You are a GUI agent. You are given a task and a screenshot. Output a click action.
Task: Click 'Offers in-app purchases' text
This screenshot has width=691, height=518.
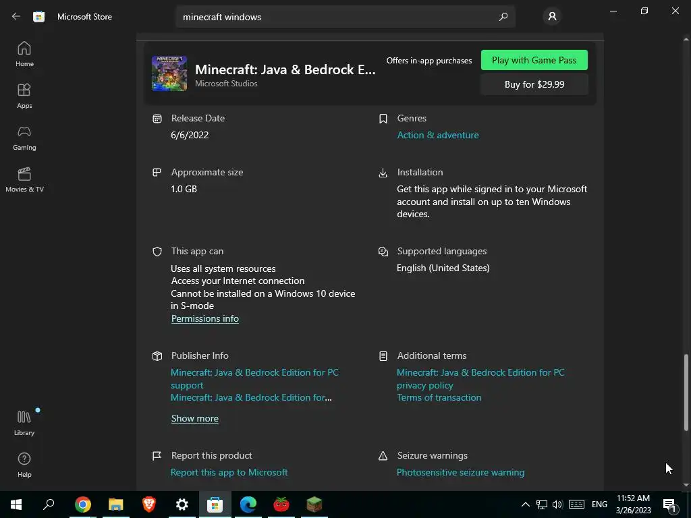point(429,60)
